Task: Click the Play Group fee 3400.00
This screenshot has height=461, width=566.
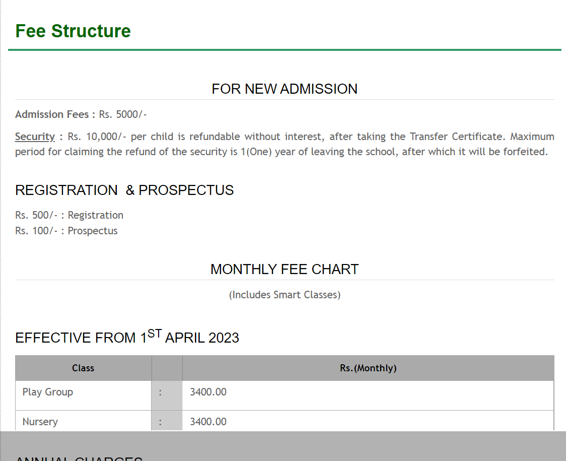Action: (x=208, y=392)
